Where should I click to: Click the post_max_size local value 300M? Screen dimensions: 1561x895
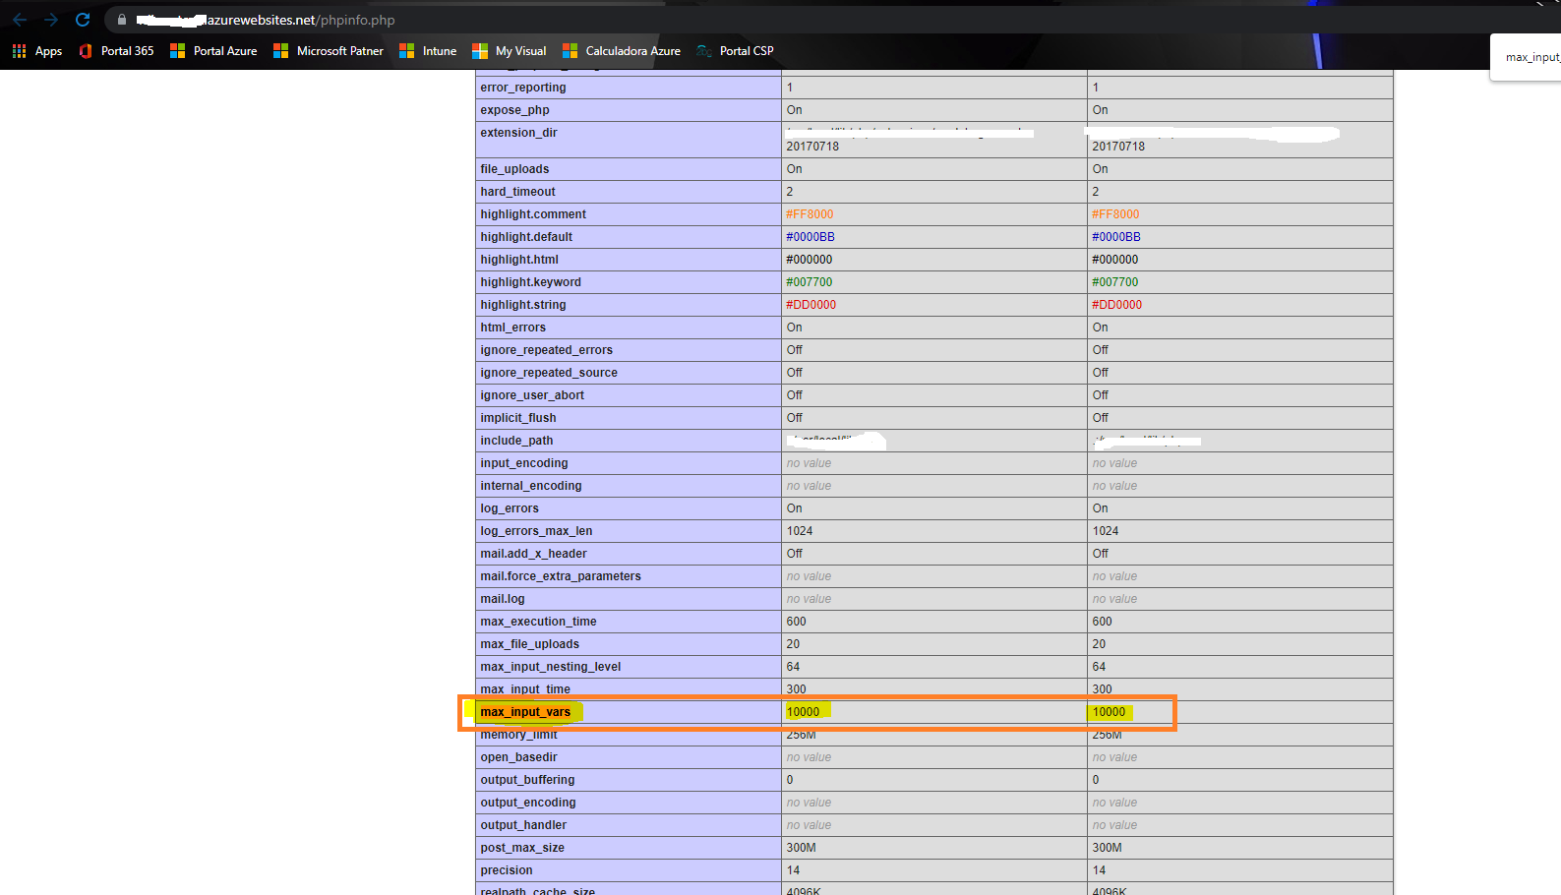pos(801,848)
